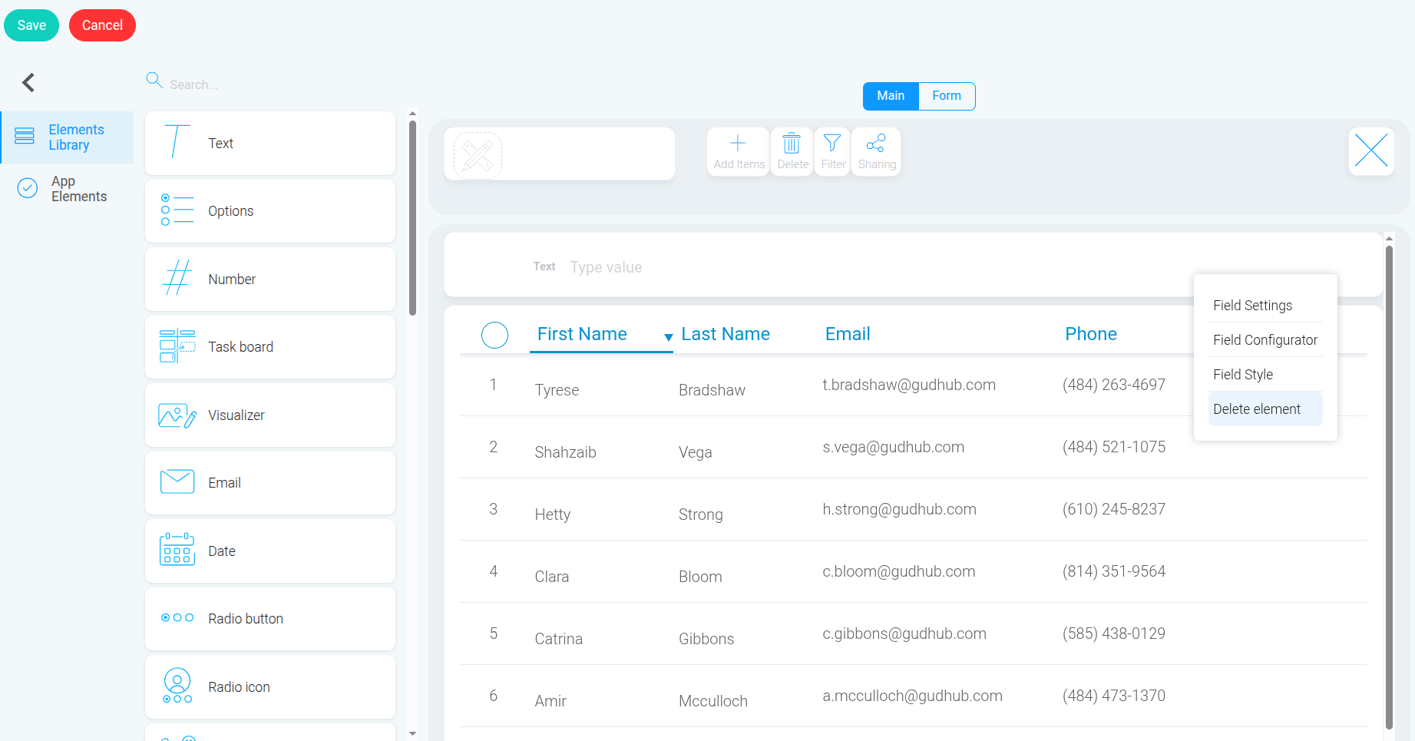The width and height of the screenshot is (1415, 741).
Task: Open the Elements Library tab
Action: (68, 137)
